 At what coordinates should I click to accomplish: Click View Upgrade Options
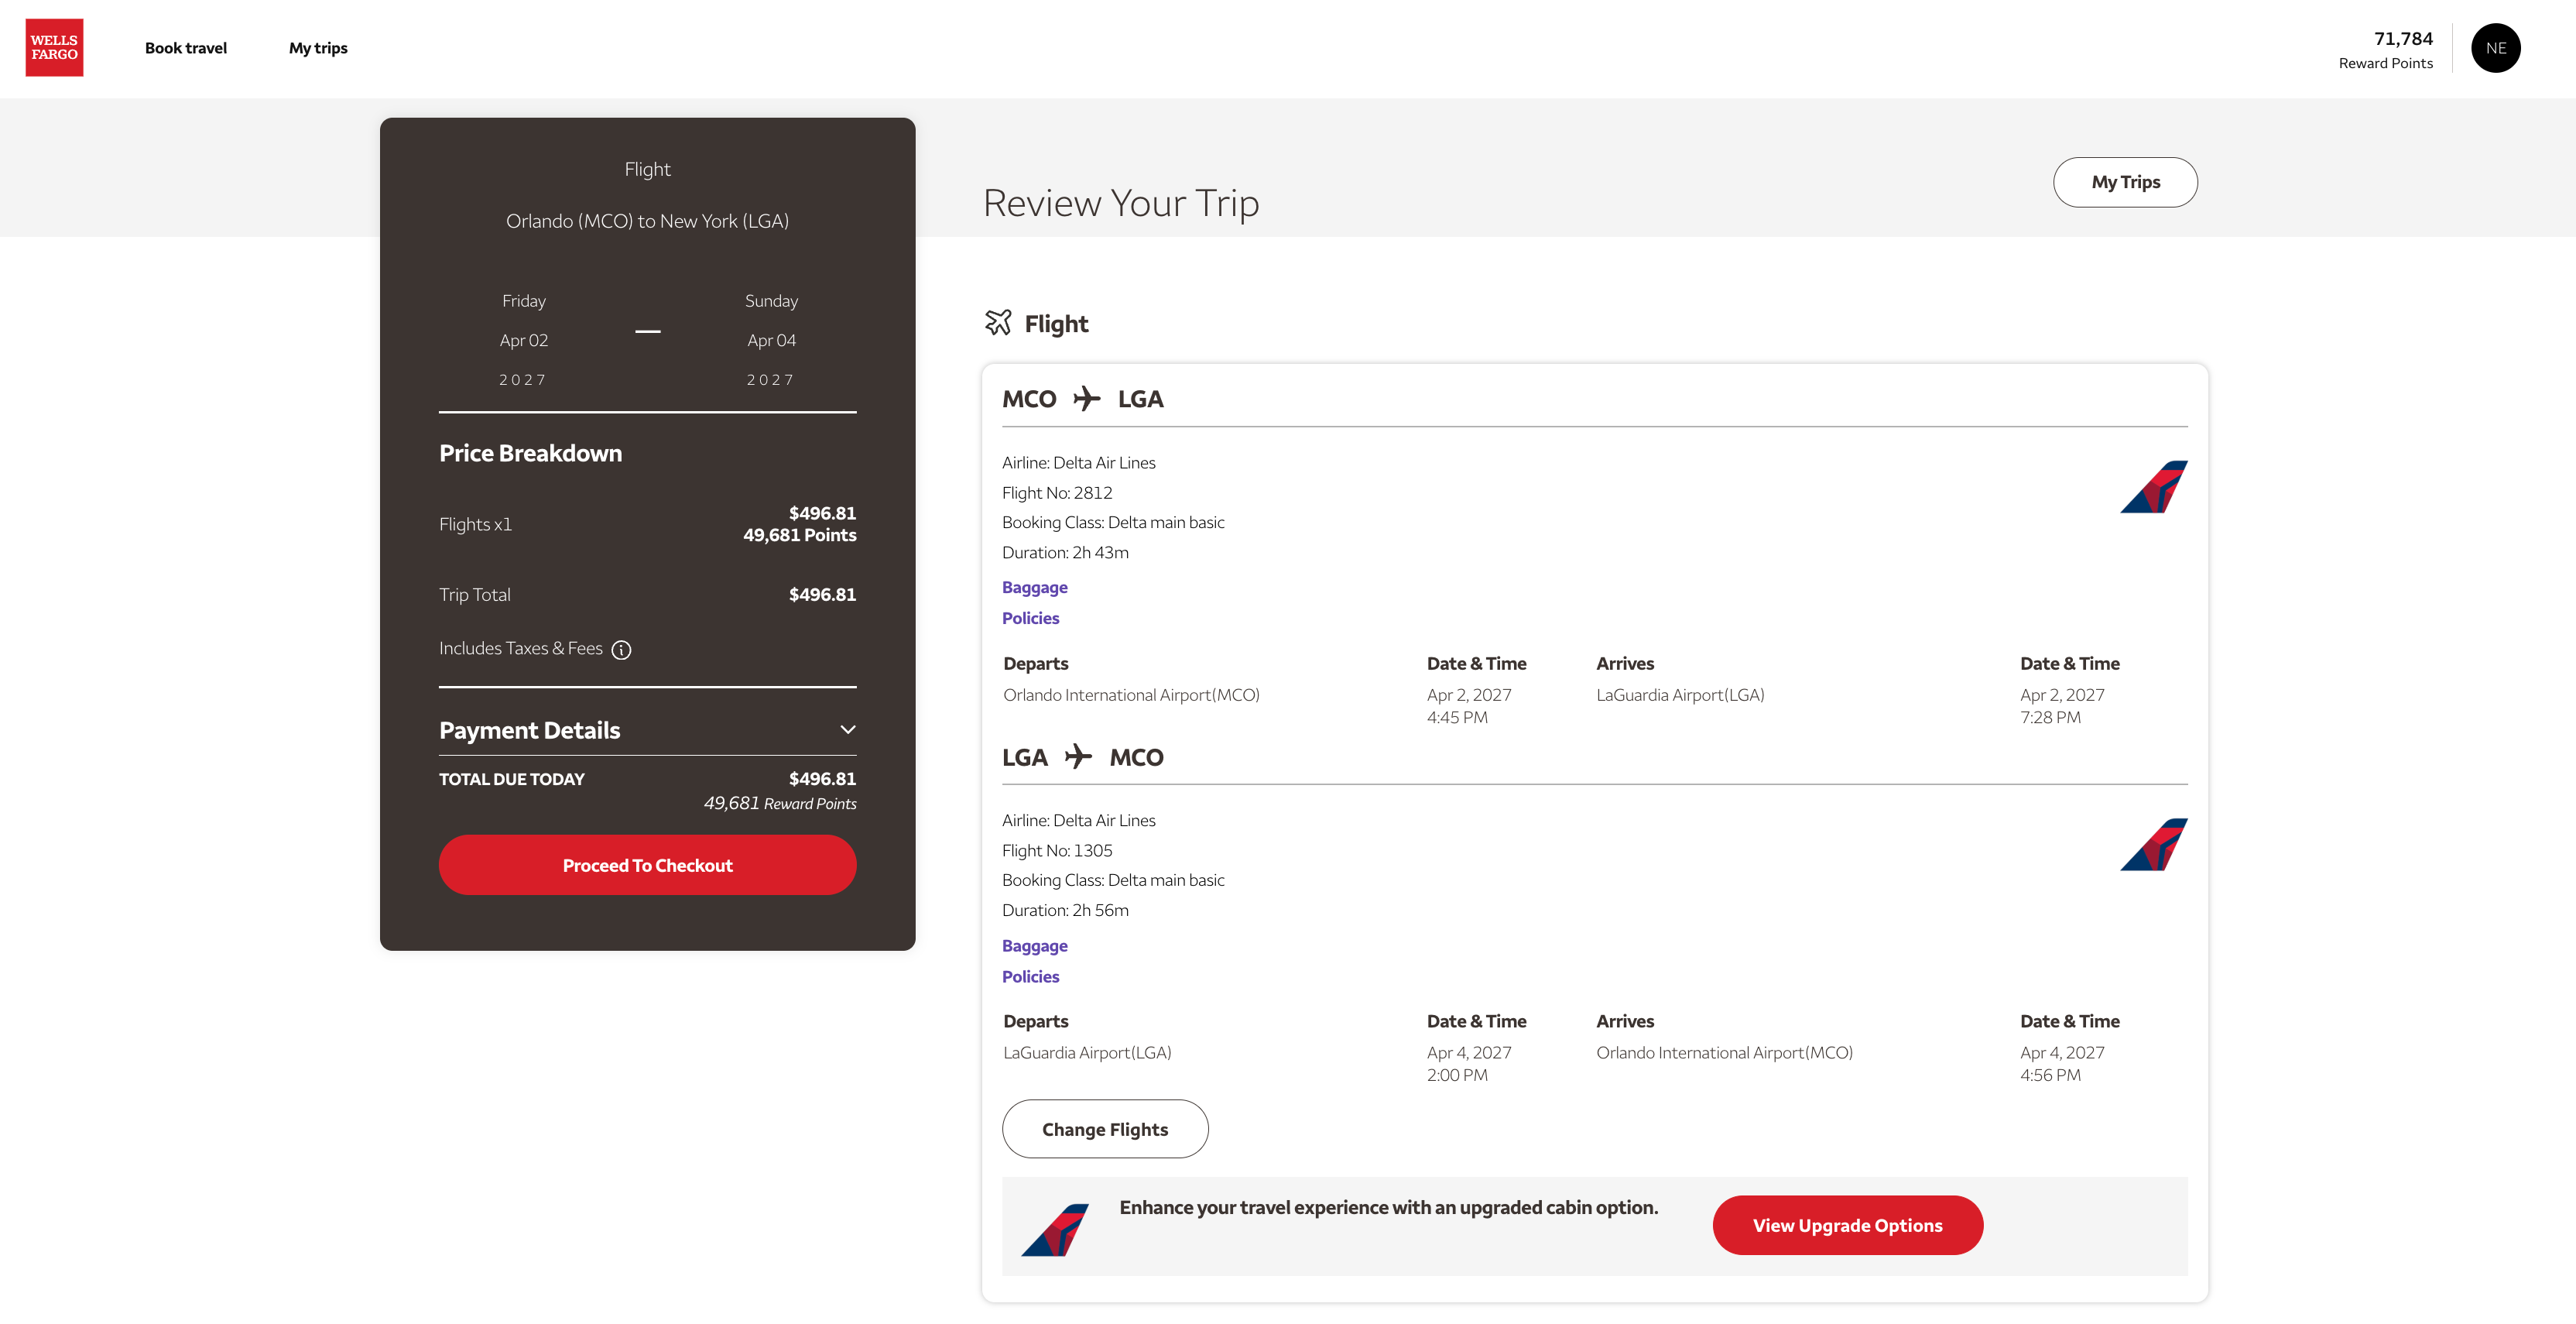(1847, 1225)
